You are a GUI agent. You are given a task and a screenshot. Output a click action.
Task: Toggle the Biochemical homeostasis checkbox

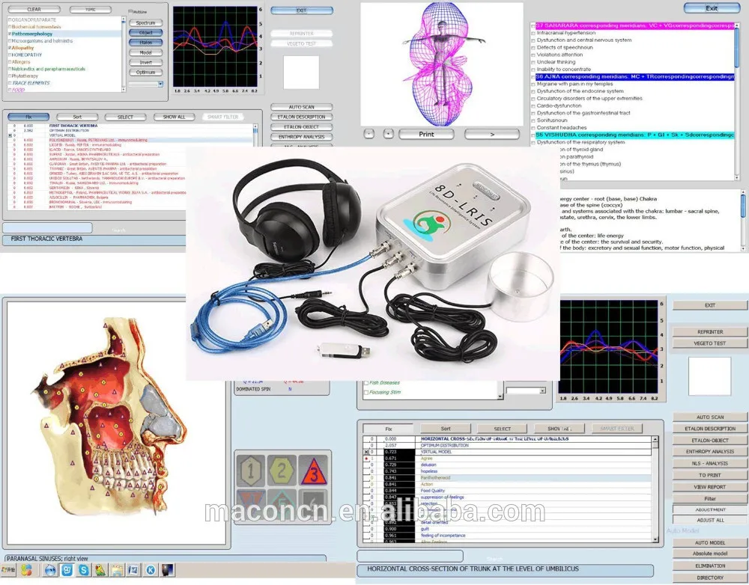pyautogui.click(x=10, y=27)
